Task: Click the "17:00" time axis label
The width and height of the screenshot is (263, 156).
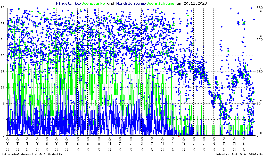Action: (184, 141)
